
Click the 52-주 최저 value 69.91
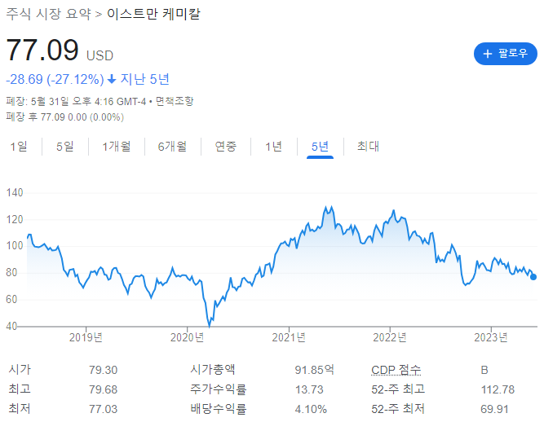pos(494,409)
